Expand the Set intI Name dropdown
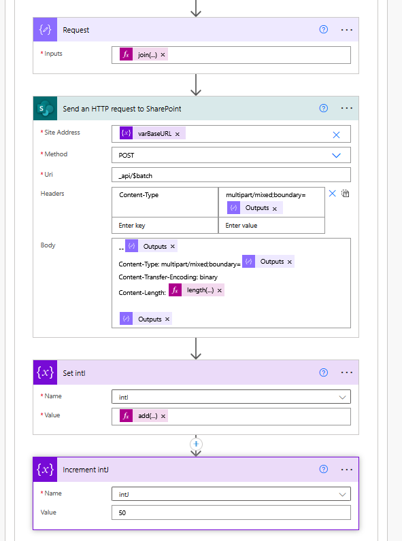 [342, 397]
